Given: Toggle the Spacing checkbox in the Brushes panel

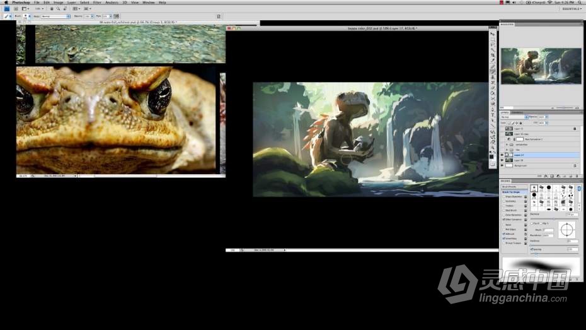Looking at the screenshot, I should point(531,249).
